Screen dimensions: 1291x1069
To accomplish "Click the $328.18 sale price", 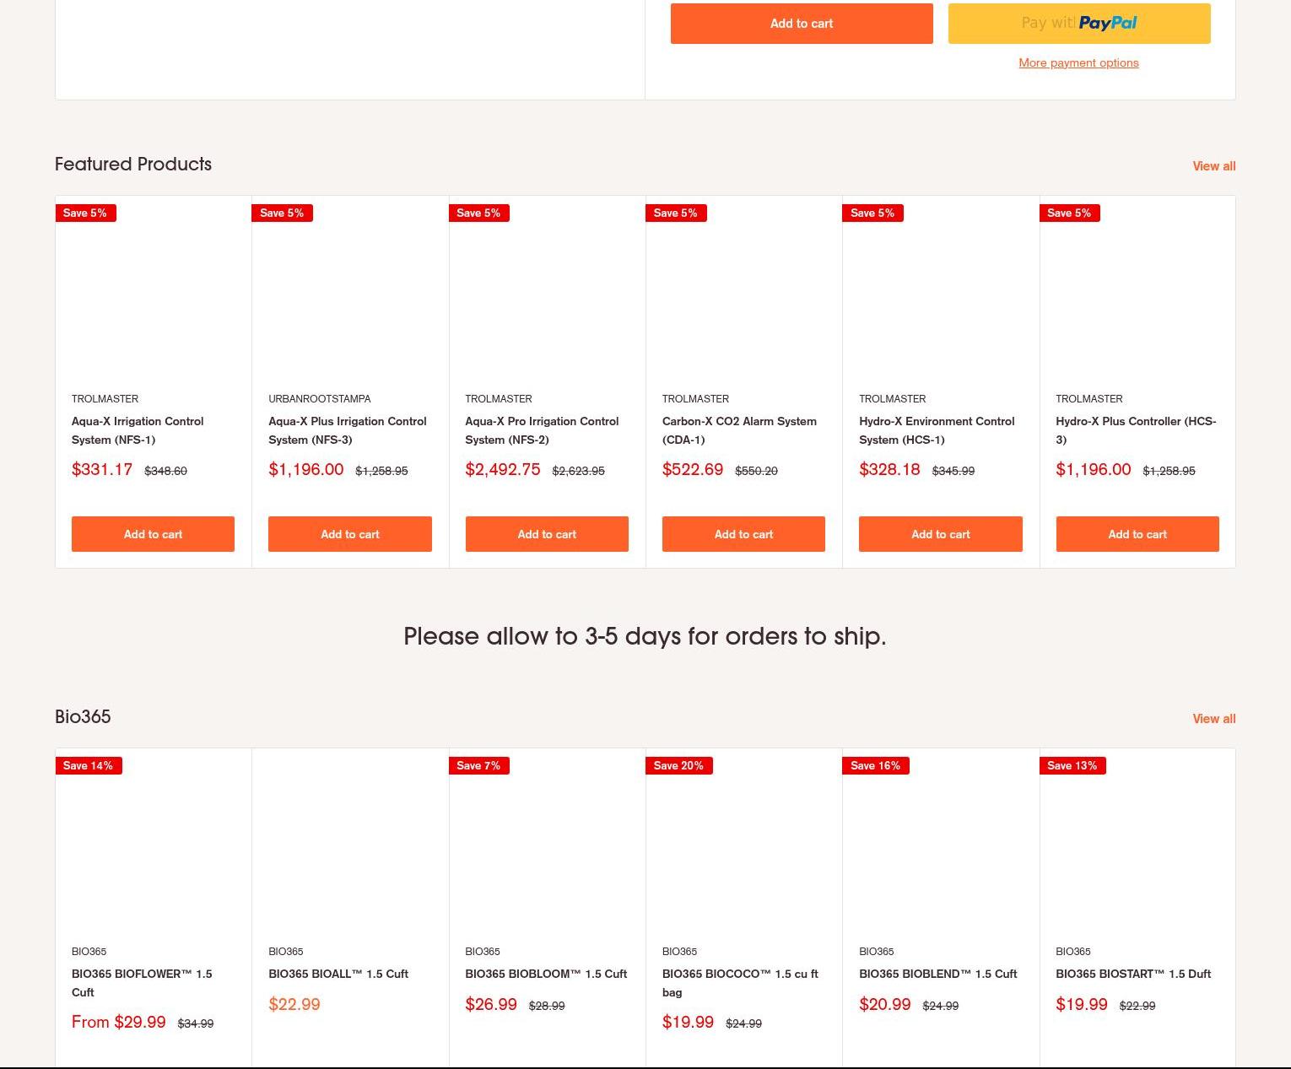I will pos(889,470).
